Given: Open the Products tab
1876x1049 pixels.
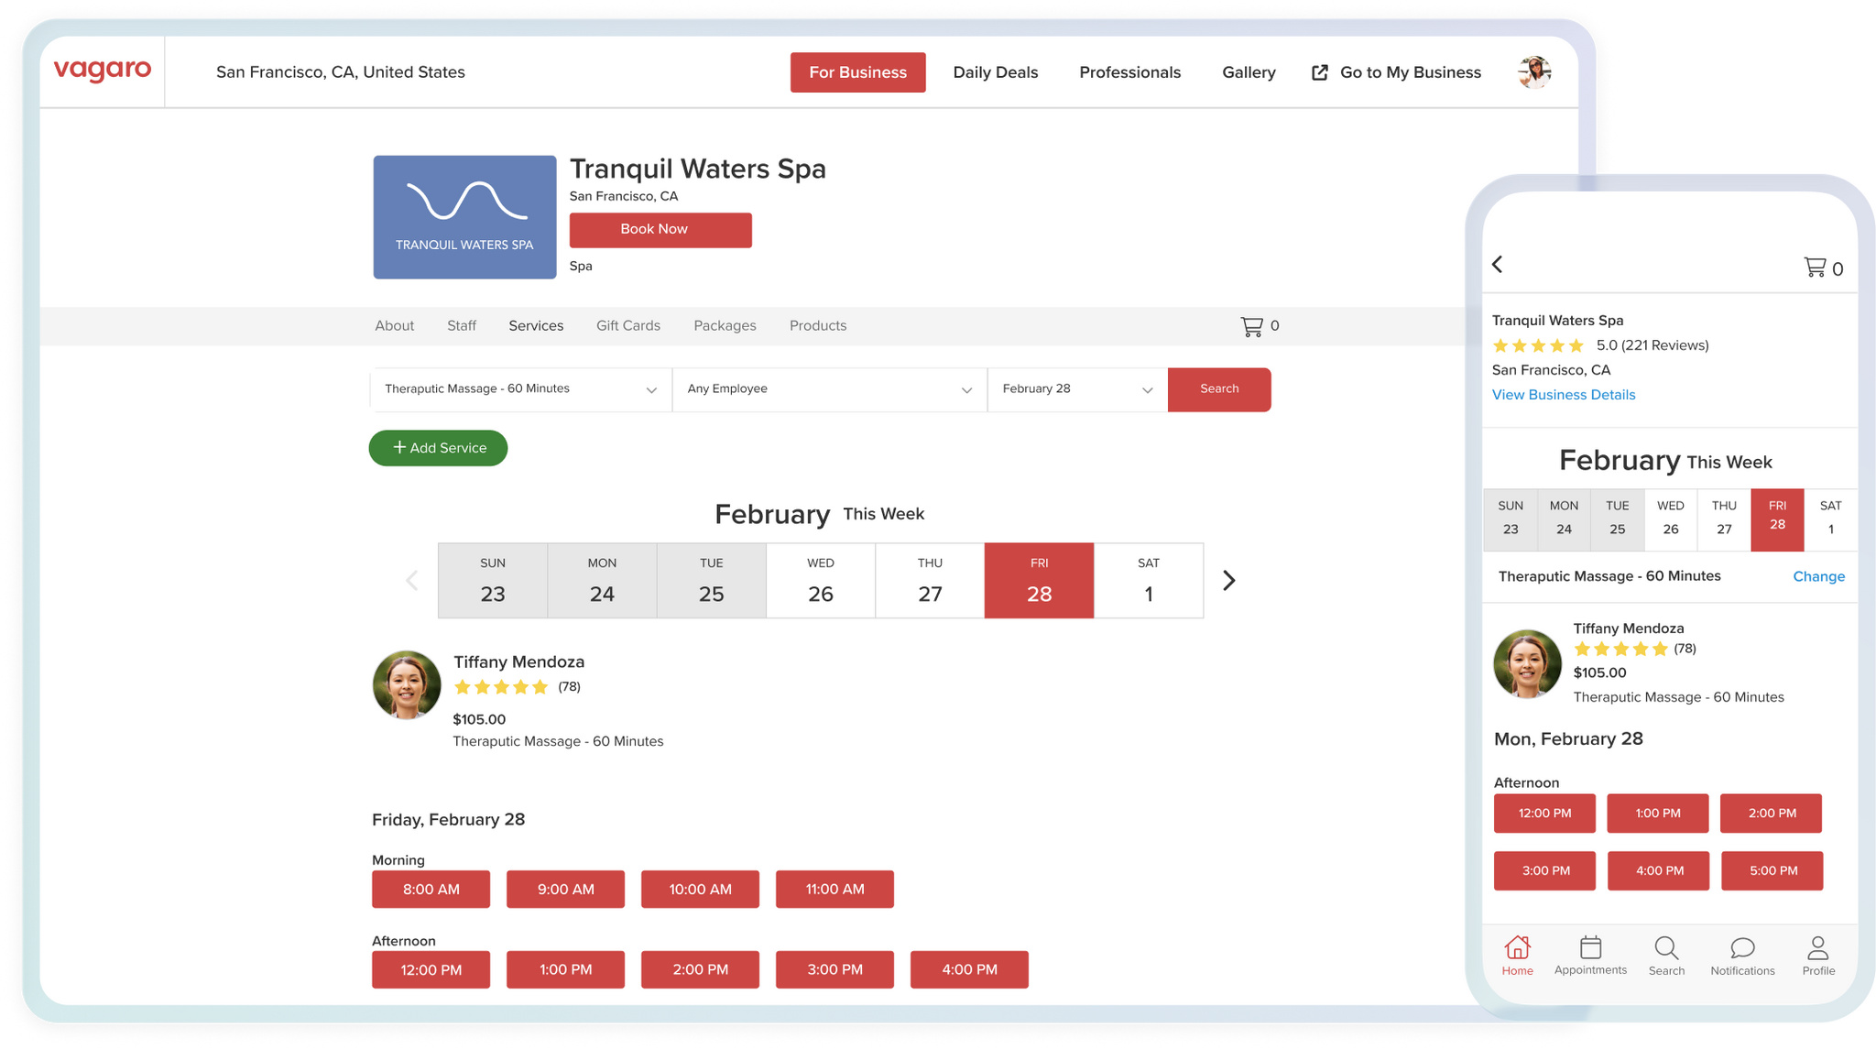Looking at the screenshot, I should pyautogui.click(x=818, y=326).
